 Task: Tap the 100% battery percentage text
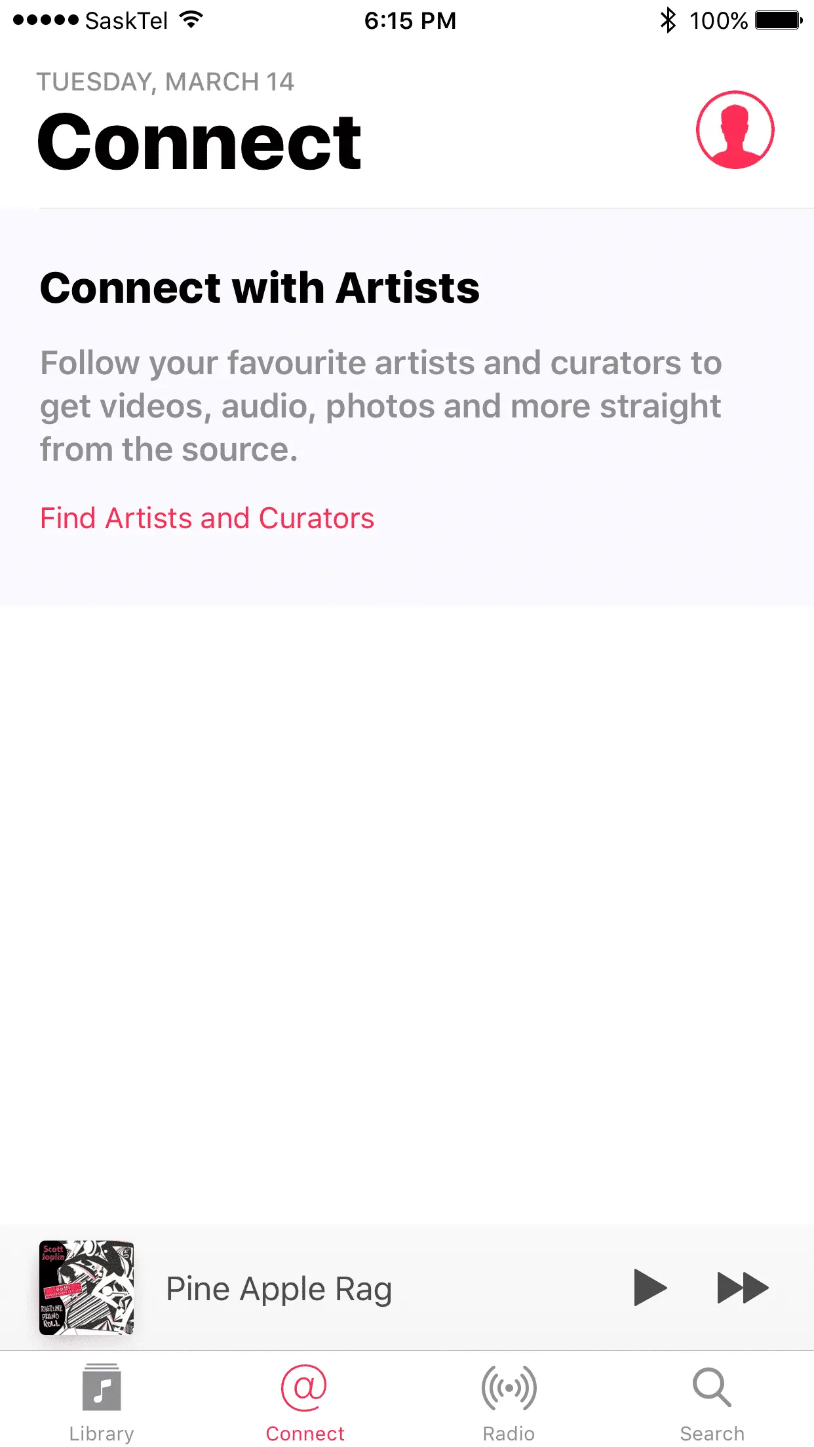(x=718, y=21)
